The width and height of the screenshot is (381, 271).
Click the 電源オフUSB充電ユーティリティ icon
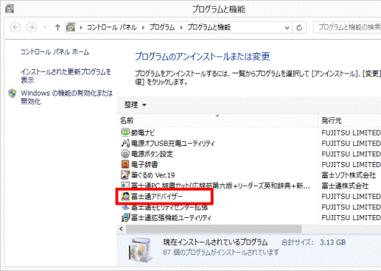[x=125, y=143]
